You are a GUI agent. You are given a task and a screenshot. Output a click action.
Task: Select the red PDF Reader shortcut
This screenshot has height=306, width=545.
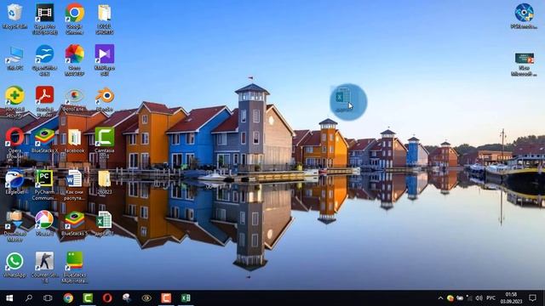tap(44, 101)
